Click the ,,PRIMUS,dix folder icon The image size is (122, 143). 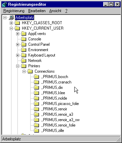[37, 87]
